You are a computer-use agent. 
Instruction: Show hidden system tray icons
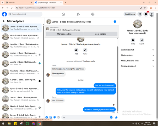coord(133,123)
